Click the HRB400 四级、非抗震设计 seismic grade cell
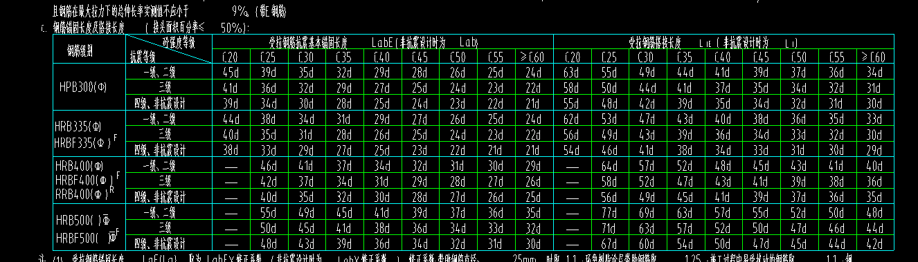918x262 pixels. click(168, 196)
